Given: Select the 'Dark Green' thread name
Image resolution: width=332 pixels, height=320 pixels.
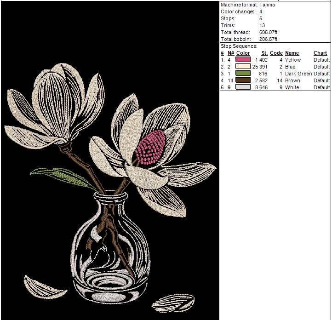Looking at the screenshot, I should (x=298, y=74).
